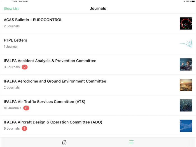The width and height of the screenshot is (196, 147).
Task: Tap red badge 2 on Accident Analysis row
Action: [x=25, y=67]
